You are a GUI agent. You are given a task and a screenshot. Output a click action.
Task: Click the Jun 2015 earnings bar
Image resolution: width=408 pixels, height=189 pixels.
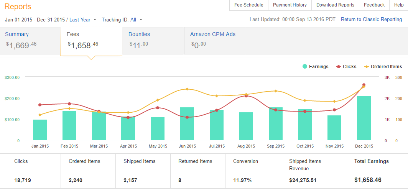[187, 124]
